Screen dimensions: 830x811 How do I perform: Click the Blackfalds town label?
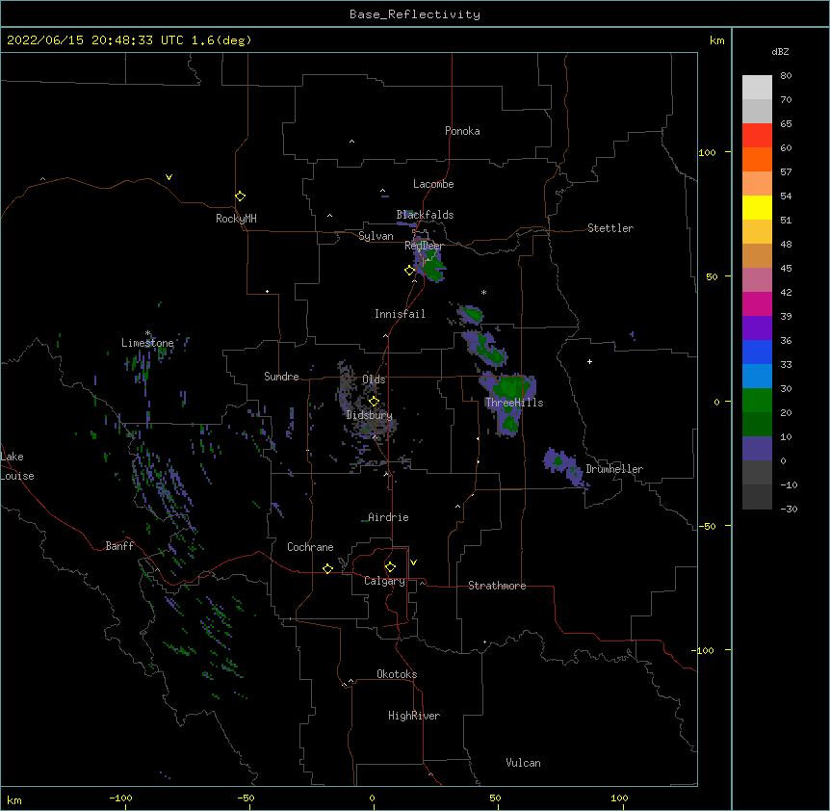425,215
